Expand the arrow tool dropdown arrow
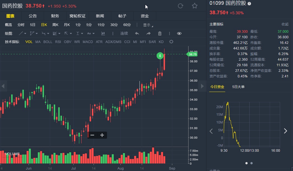293x171 pixels. (71, 34)
